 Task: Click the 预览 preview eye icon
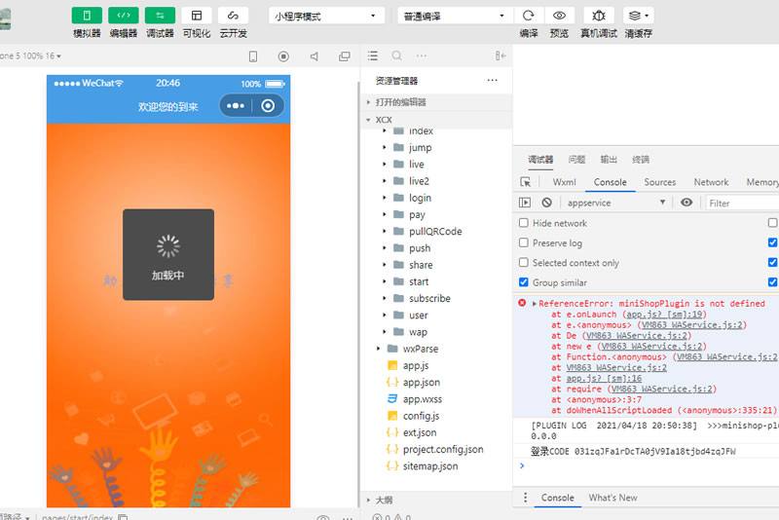point(559,16)
